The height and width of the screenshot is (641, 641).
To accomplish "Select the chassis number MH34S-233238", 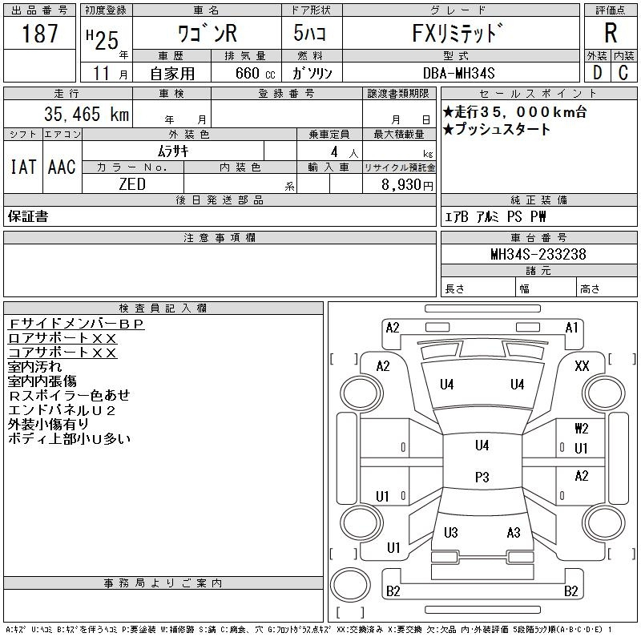I will pos(538,254).
